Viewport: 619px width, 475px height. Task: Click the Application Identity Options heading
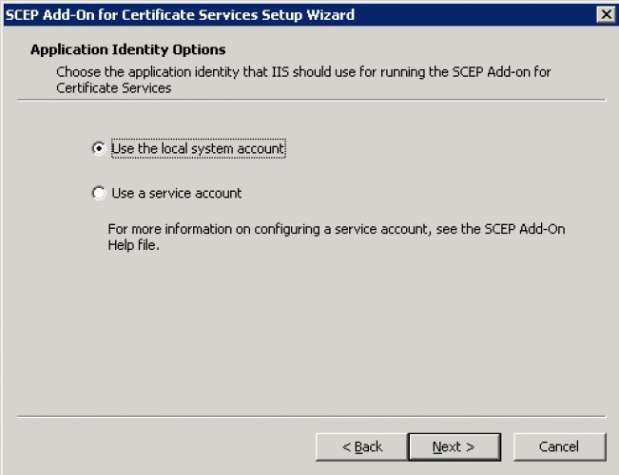pyautogui.click(x=128, y=49)
